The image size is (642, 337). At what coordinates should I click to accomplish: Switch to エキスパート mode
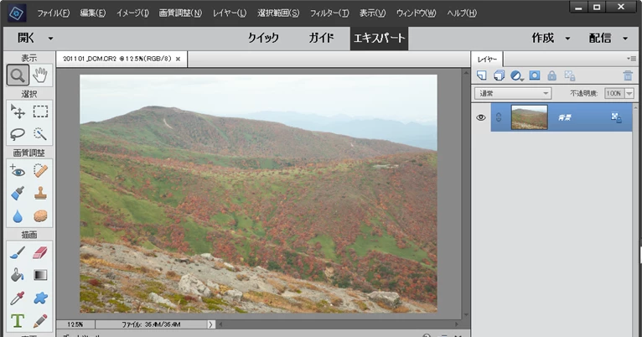point(379,39)
